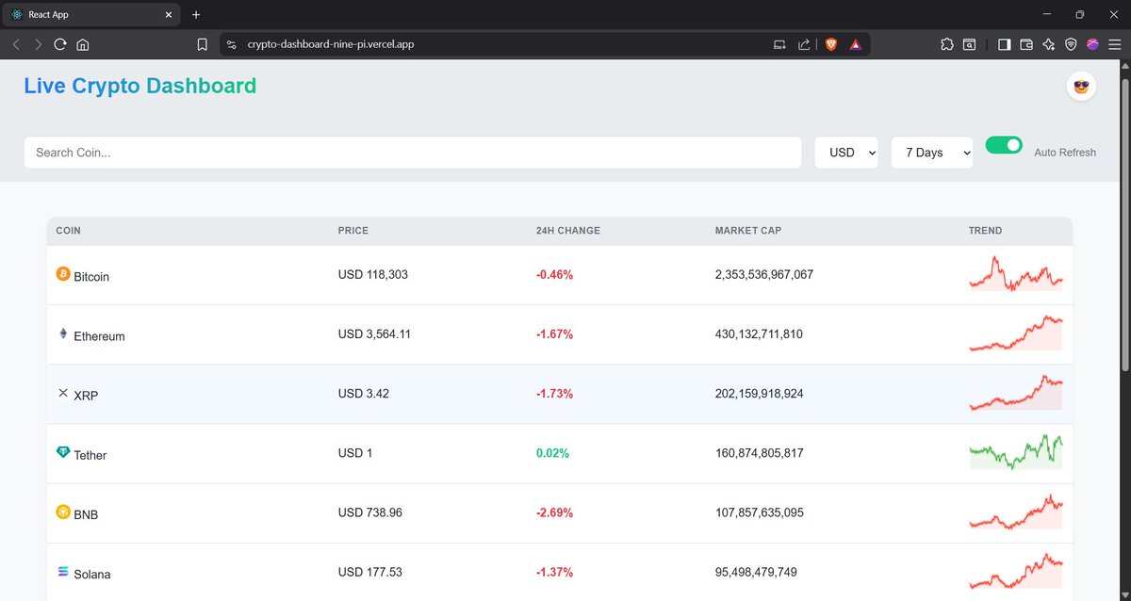Open a new tab with the plus button
This screenshot has width=1131, height=601.
196,14
